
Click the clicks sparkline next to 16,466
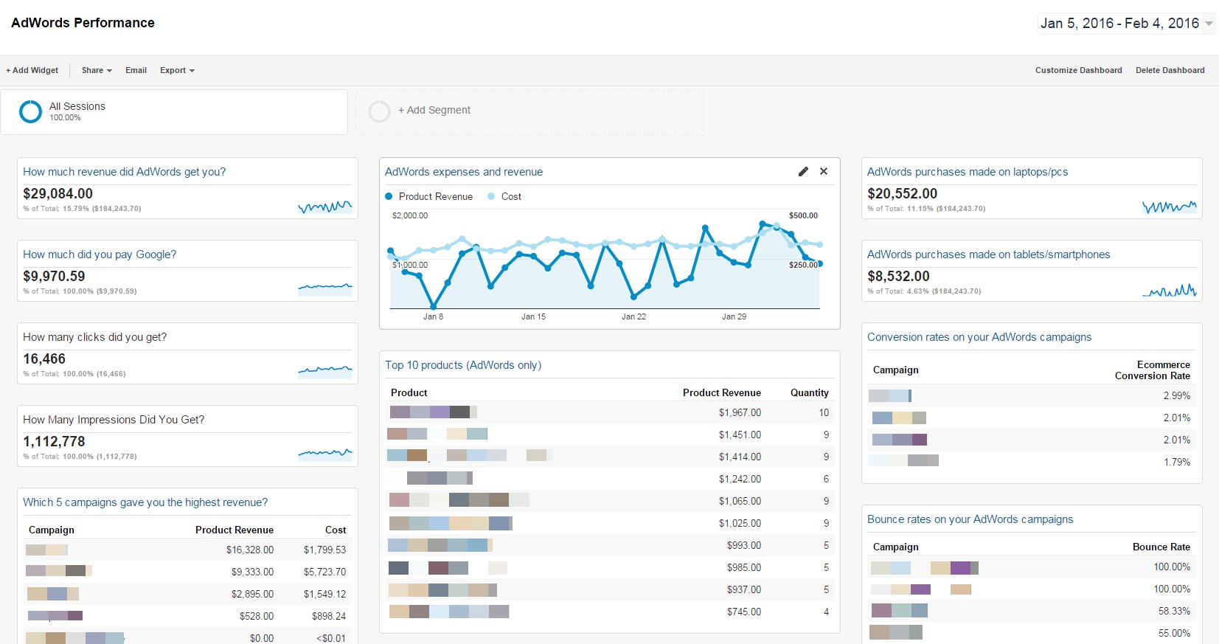coord(325,371)
